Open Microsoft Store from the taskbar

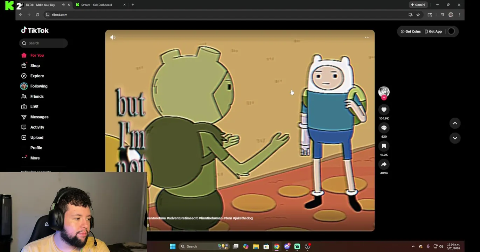(266, 246)
